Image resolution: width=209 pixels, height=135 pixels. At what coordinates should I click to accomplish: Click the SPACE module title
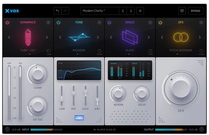(130, 22)
